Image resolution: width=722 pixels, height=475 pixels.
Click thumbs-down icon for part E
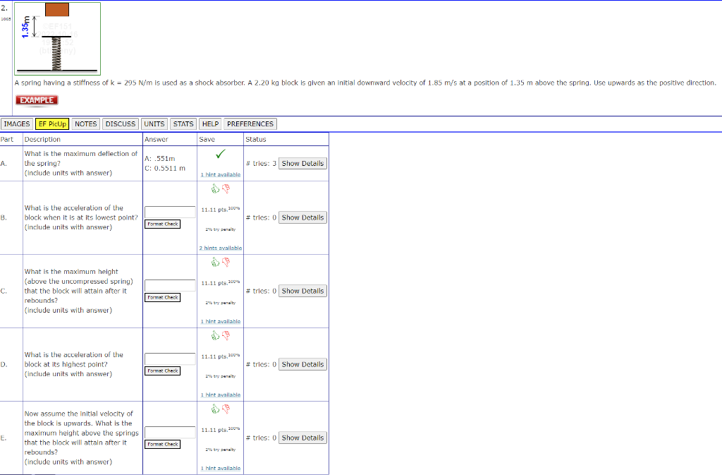(226, 409)
